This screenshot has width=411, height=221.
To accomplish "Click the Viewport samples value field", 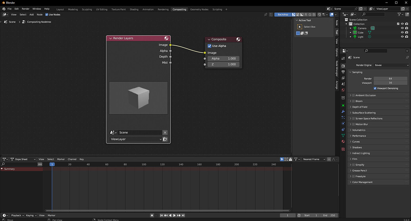I will [390, 83].
